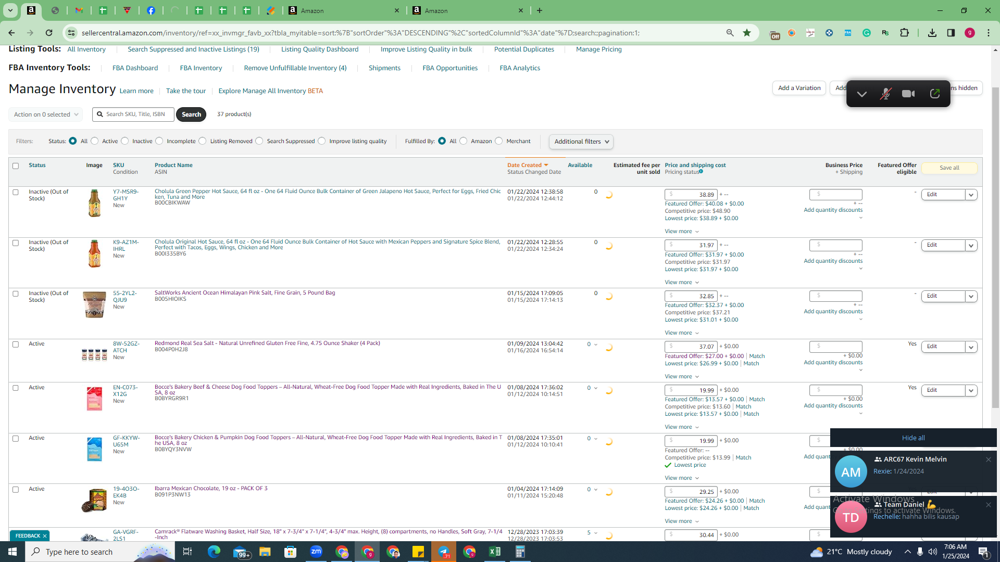
Task: Dismiss the Team Daniel notification
Action: (988, 505)
